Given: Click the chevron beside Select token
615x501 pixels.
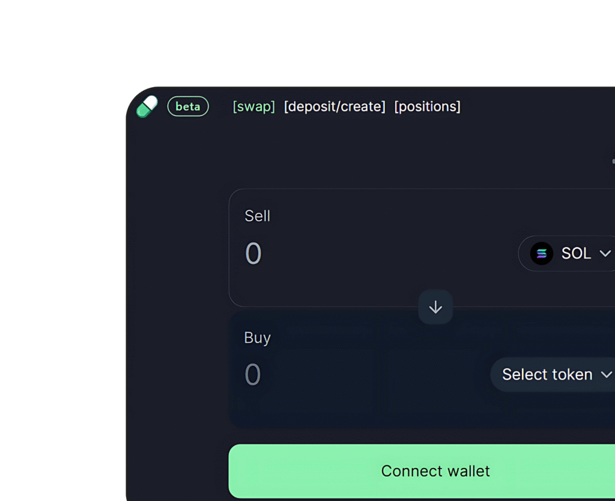Looking at the screenshot, I should point(607,375).
